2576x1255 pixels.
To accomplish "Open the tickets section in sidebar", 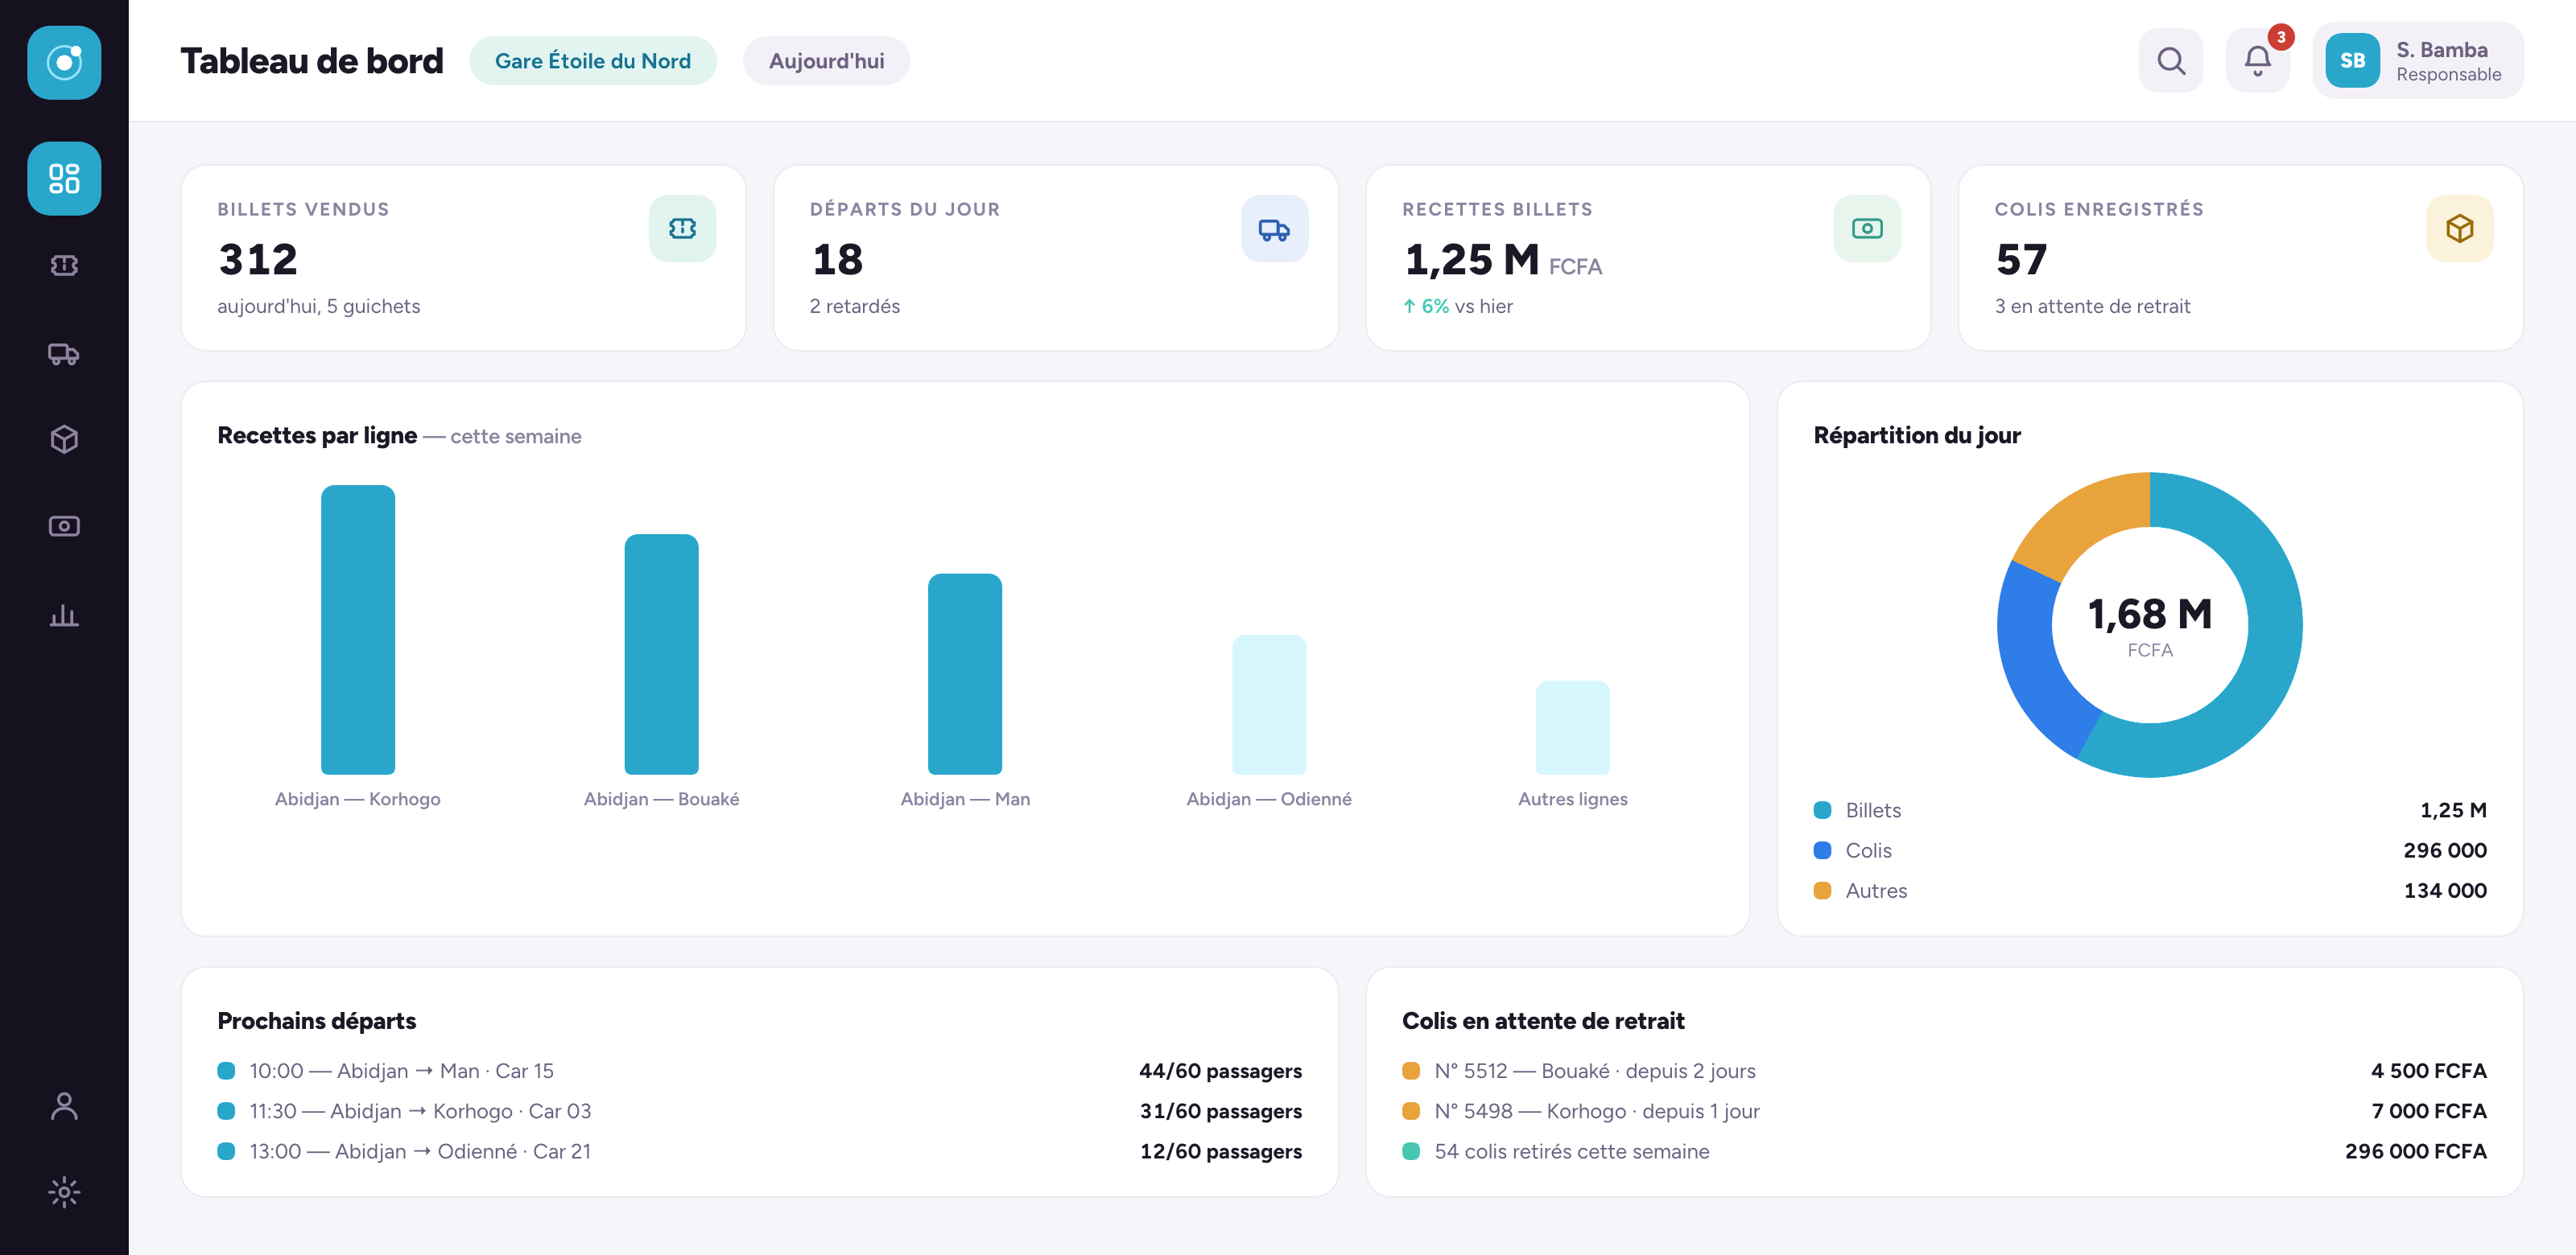I will (x=64, y=265).
